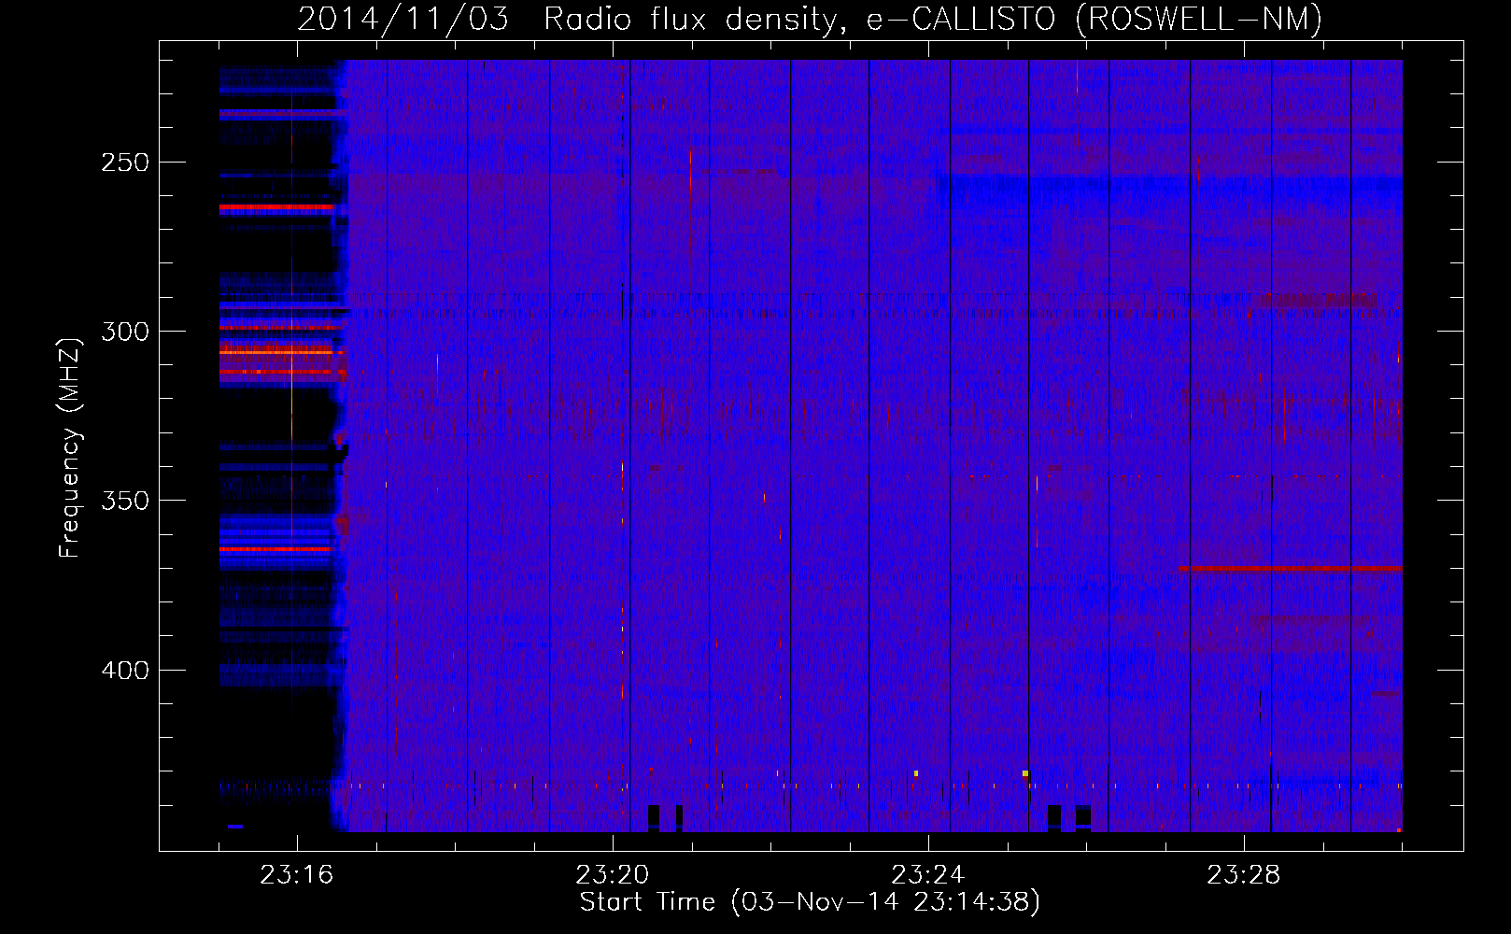
Task: Click the red emission band near 370 MHz
Action: [1290, 568]
